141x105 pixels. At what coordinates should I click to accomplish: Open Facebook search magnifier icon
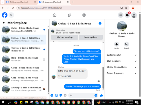click(11, 15)
